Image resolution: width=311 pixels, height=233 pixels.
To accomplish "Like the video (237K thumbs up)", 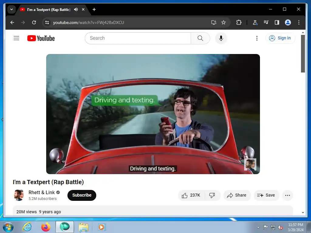I will point(191,195).
